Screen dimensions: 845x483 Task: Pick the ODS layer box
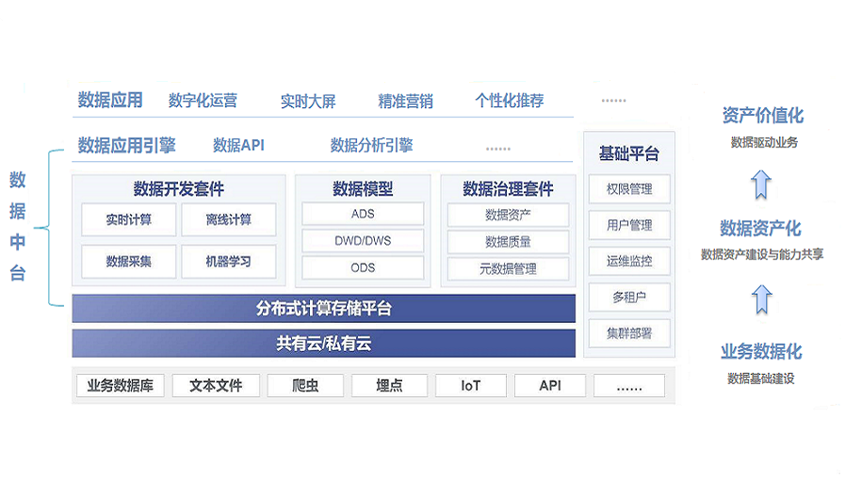(x=362, y=267)
